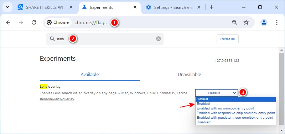
Task: Select Enabled with no omnibox entry point
Action: [x=235, y=108]
